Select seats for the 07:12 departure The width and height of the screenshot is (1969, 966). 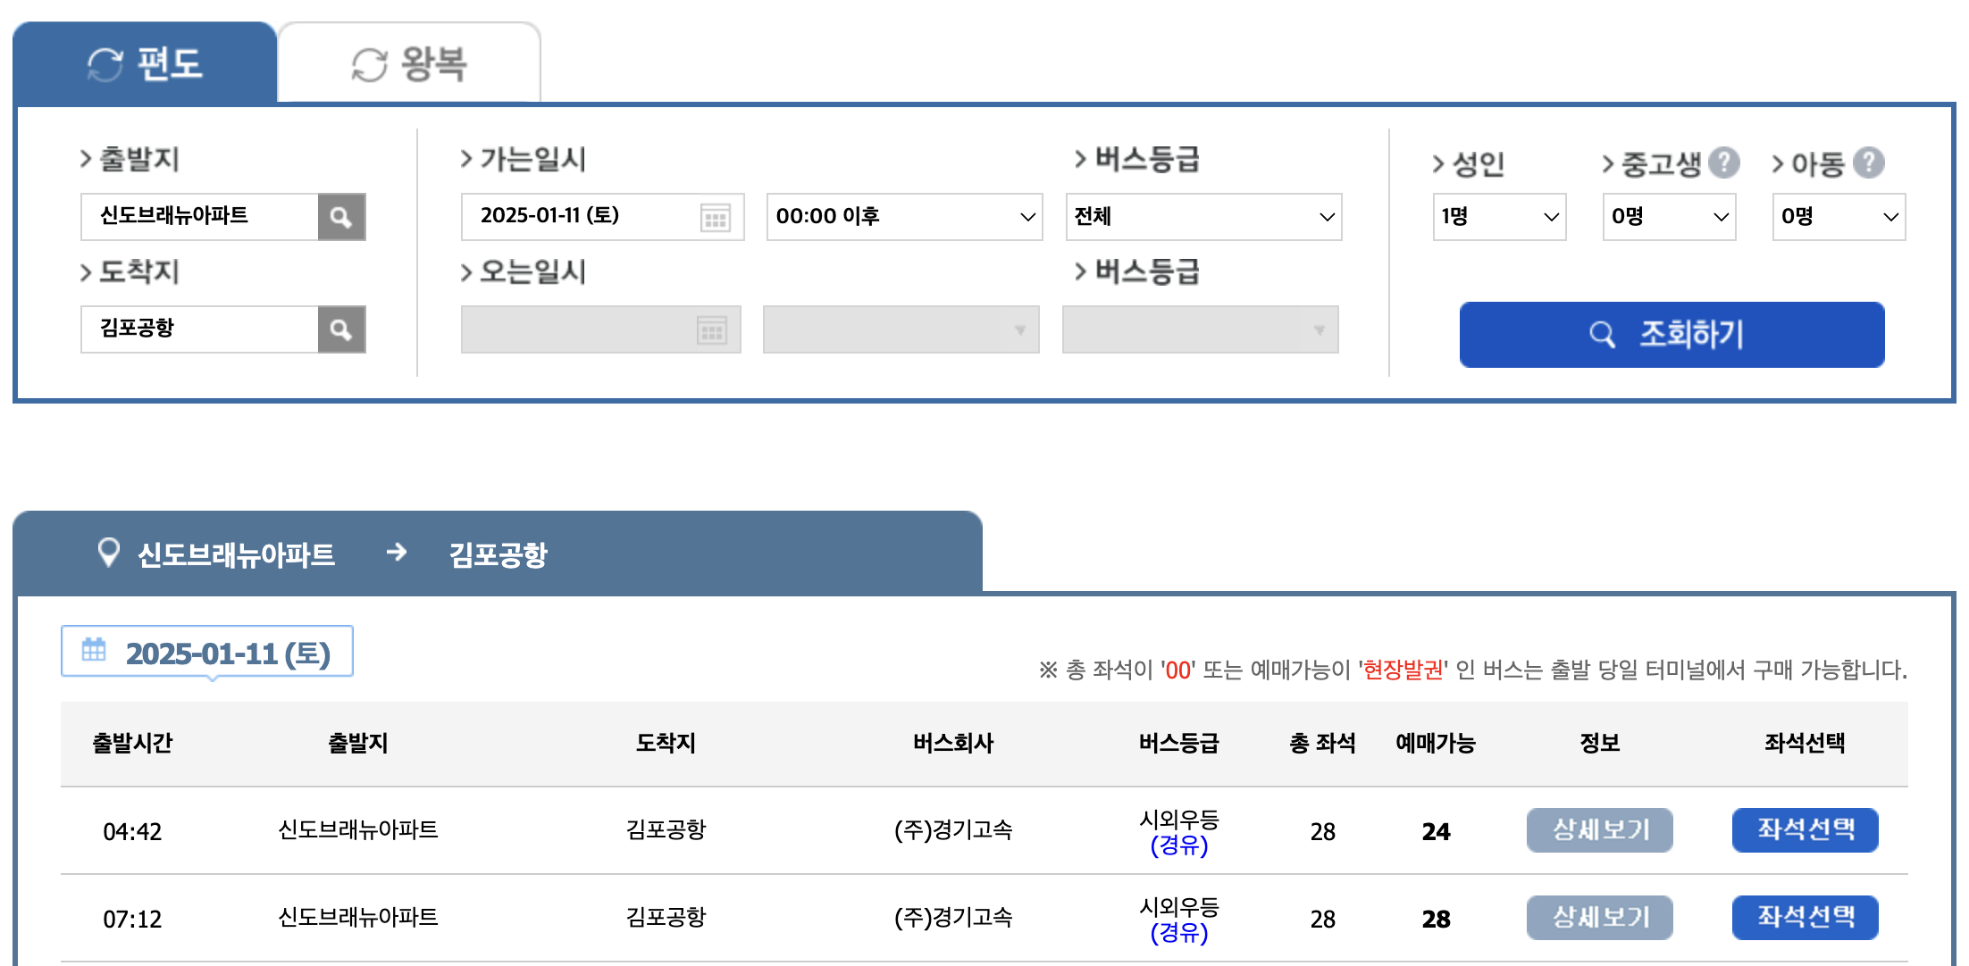[1804, 917]
